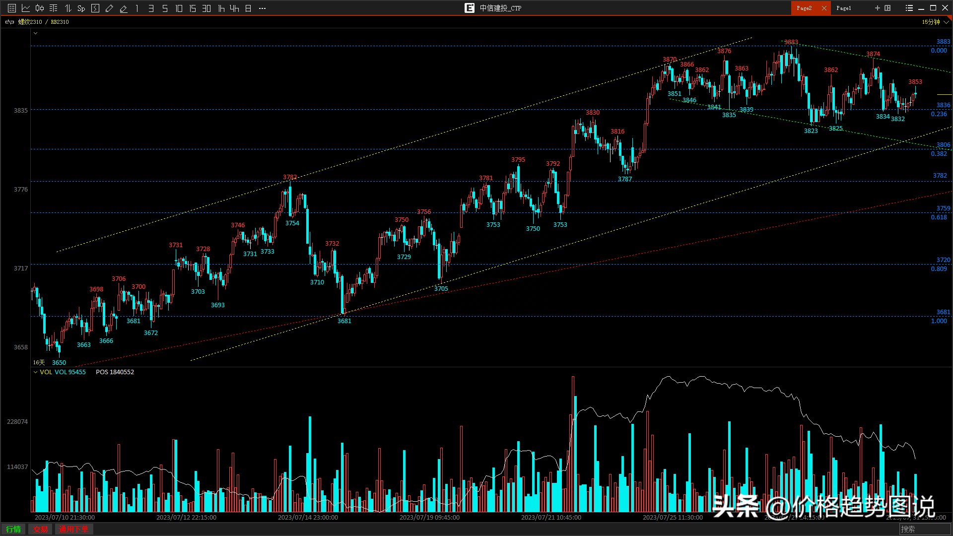Screen dimensions: 953x536
Task: Switch to the Page1 tab
Action: coord(843,8)
